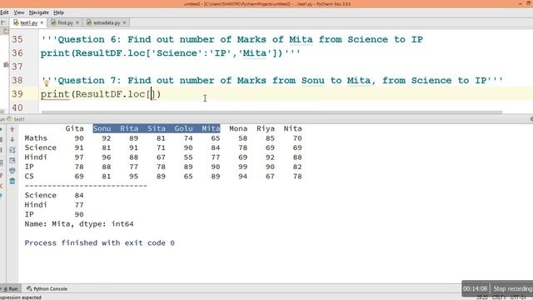Toggle soft-wrap icon in Run console
The width and height of the screenshot is (533, 300).
point(12,150)
